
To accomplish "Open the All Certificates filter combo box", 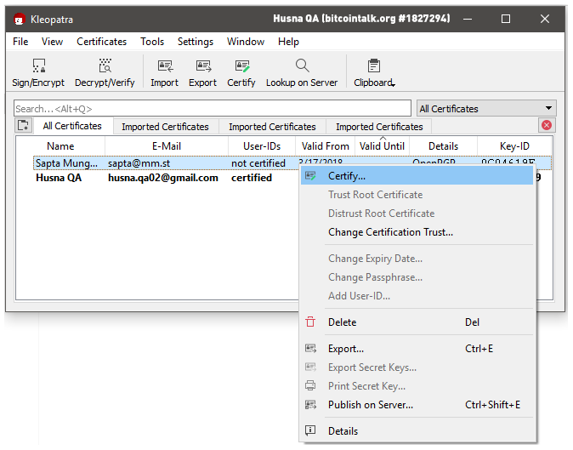I will pos(486,109).
